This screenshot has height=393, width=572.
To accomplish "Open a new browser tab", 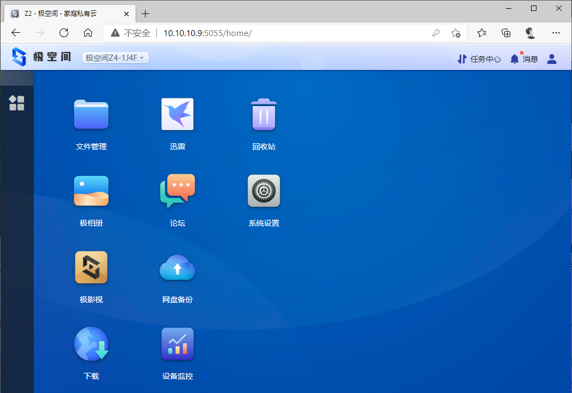I will [x=145, y=14].
